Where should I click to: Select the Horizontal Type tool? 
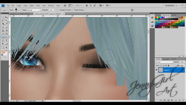coord(6,41)
